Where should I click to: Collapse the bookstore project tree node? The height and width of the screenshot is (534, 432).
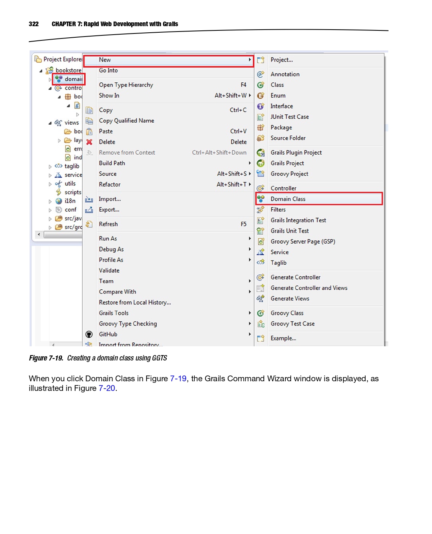point(41,71)
